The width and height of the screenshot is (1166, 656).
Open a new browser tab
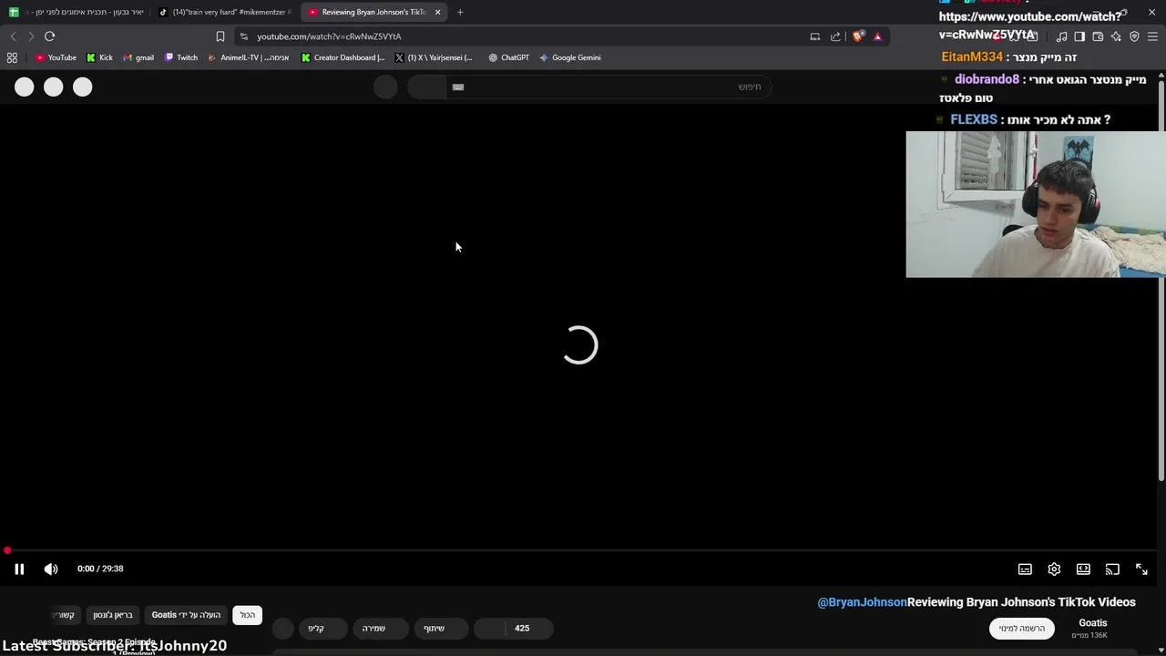coord(460,12)
